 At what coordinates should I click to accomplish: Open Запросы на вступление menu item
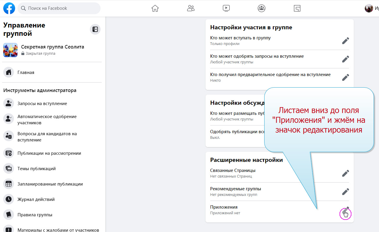tap(42, 104)
